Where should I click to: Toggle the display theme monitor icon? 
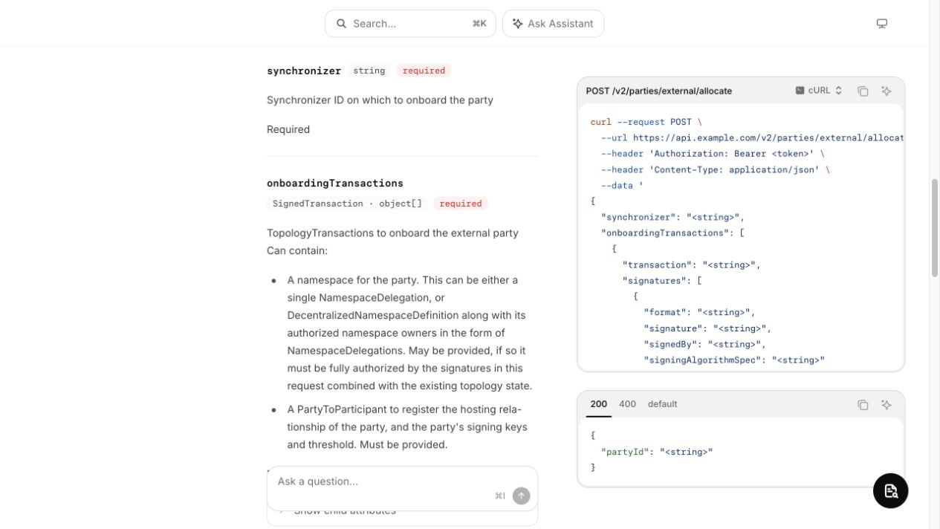tap(882, 24)
